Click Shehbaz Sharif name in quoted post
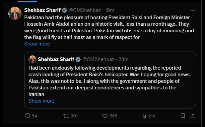 [56, 59]
